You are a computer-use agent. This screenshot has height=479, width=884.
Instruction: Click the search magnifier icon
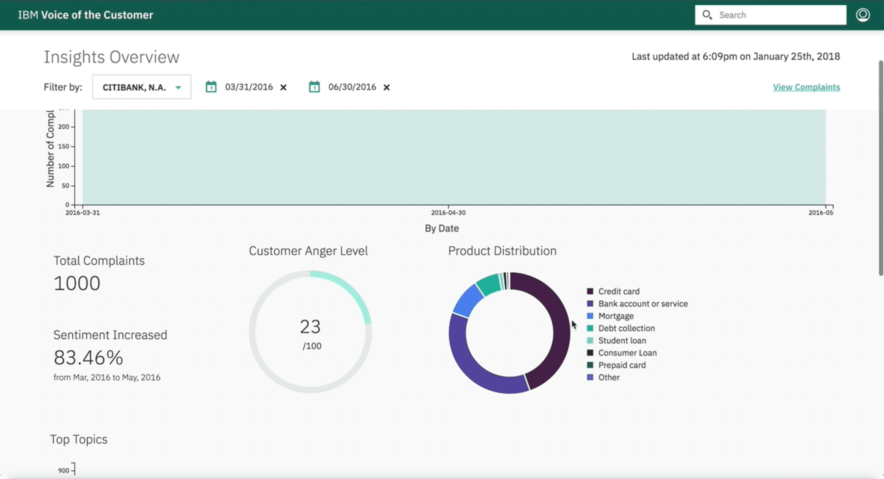pyautogui.click(x=707, y=15)
